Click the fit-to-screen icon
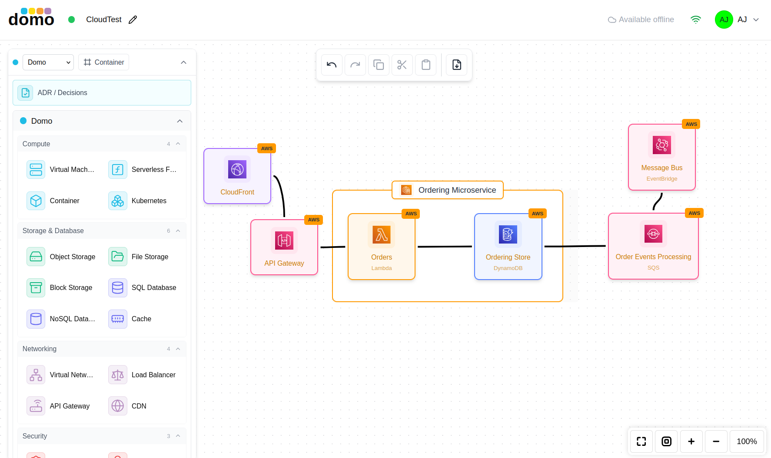This screenshot has height=458, width=771. pos(641,442)
